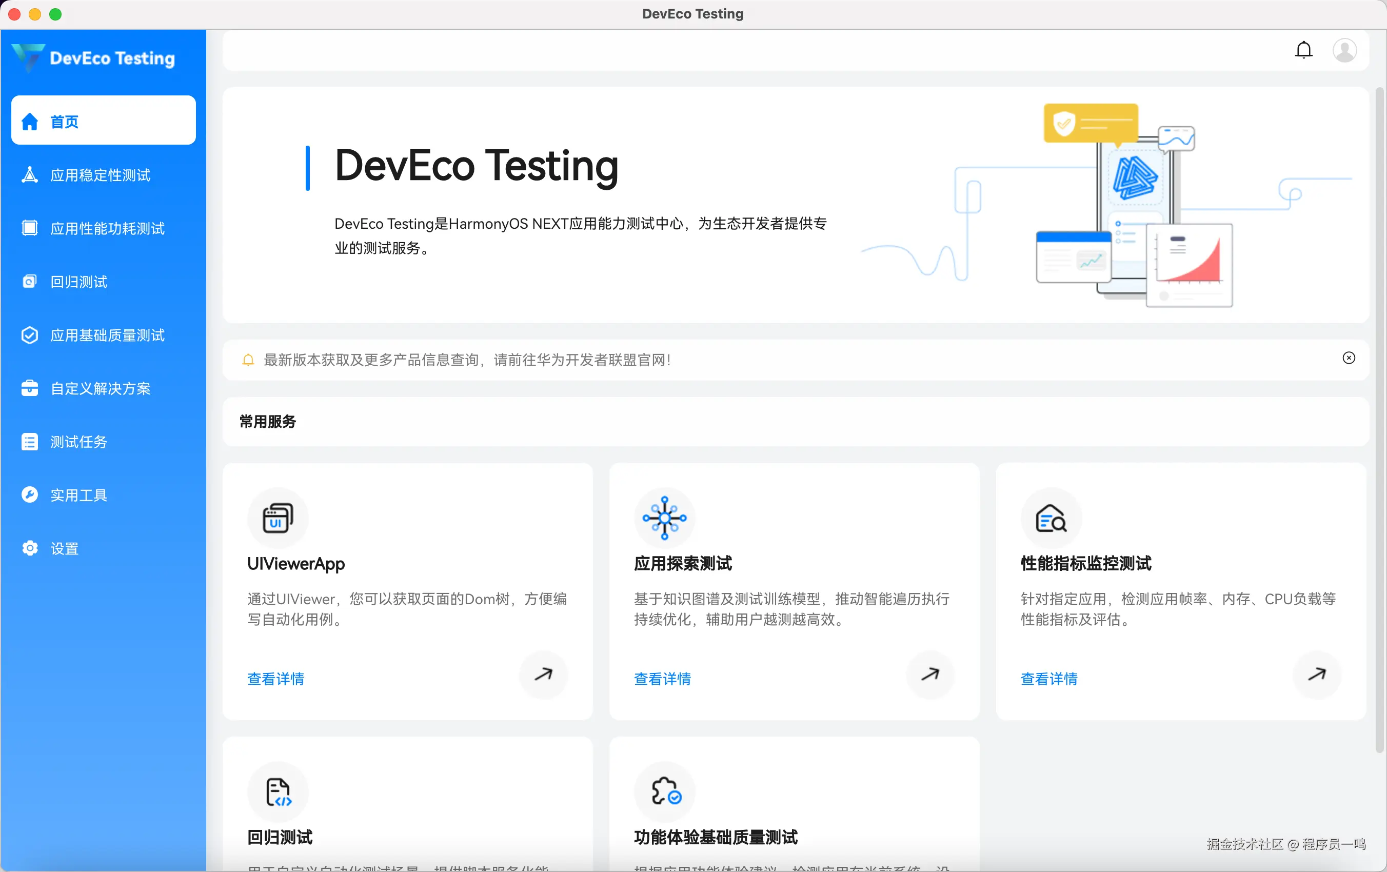This screenshot has width=1387, height=872.
Task: Open 实用工具 from the sidebar
Action: click(x=78, y=496)
